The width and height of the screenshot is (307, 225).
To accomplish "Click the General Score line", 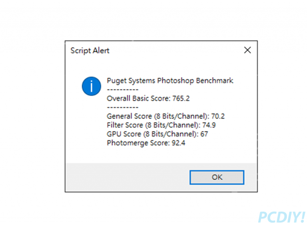I will (x=165, y=116).
